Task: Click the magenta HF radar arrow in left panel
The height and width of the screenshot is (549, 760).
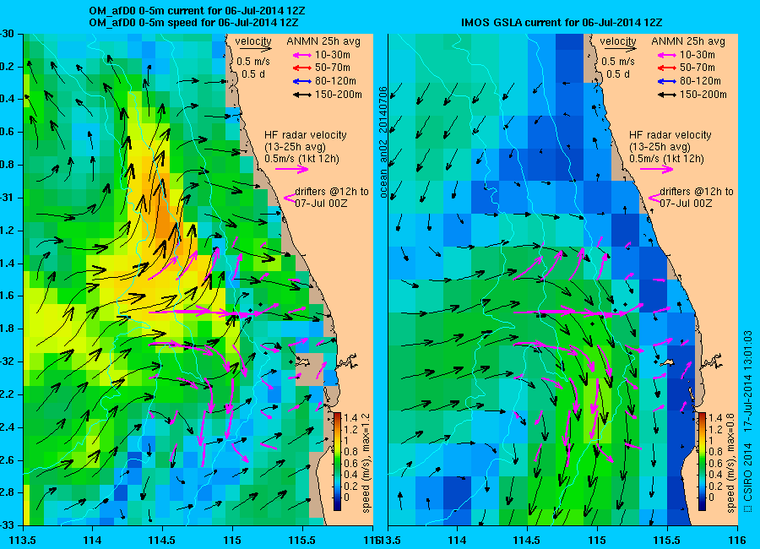Action: [x=292, y=169]
